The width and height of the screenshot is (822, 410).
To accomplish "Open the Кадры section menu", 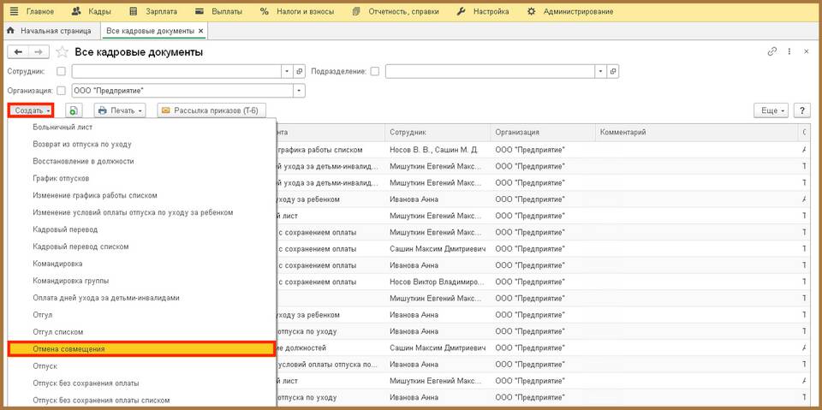I will [90, 11].
